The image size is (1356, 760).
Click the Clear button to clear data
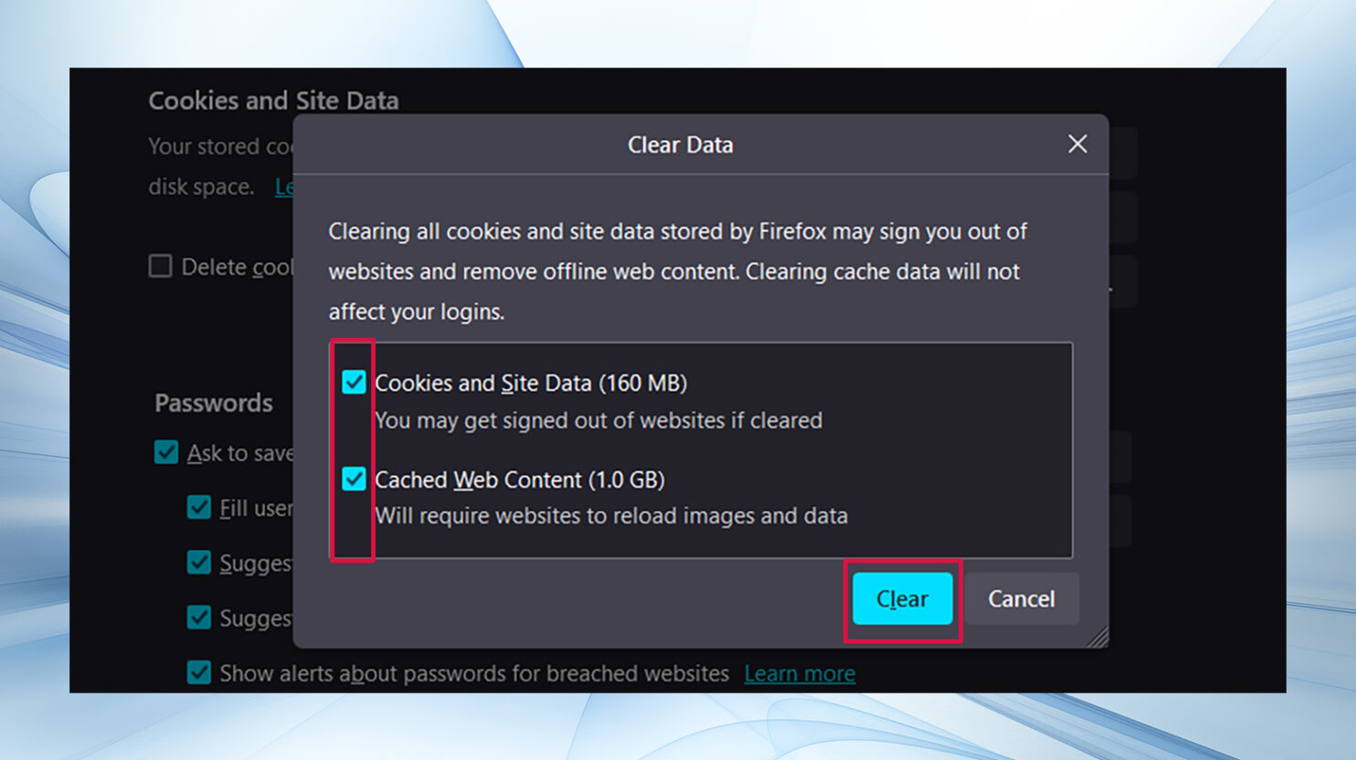(x=901, y=599)
